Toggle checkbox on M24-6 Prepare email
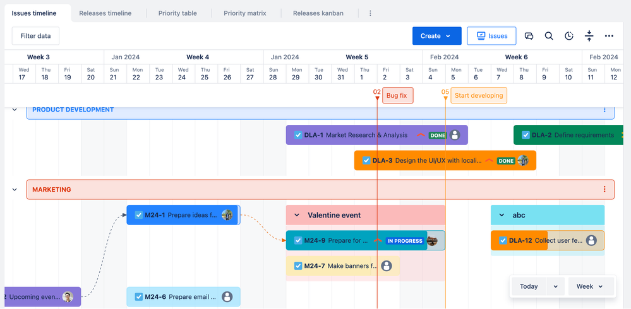The height and width of the screenshot is (309, 631). [x=138, y=297]
